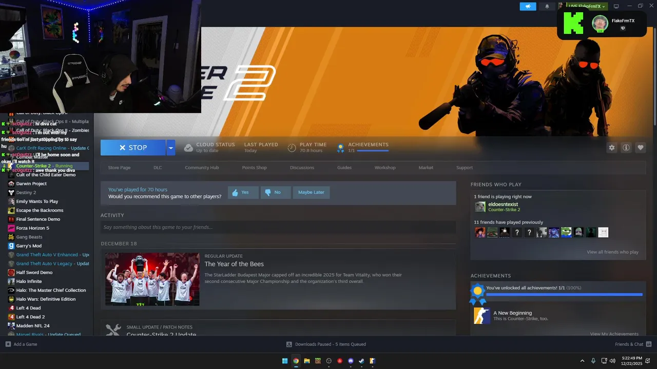The height and width of the screenshot is (369, 657).
Task: Click the Goku friend avatar
Action: click(480, 233)
